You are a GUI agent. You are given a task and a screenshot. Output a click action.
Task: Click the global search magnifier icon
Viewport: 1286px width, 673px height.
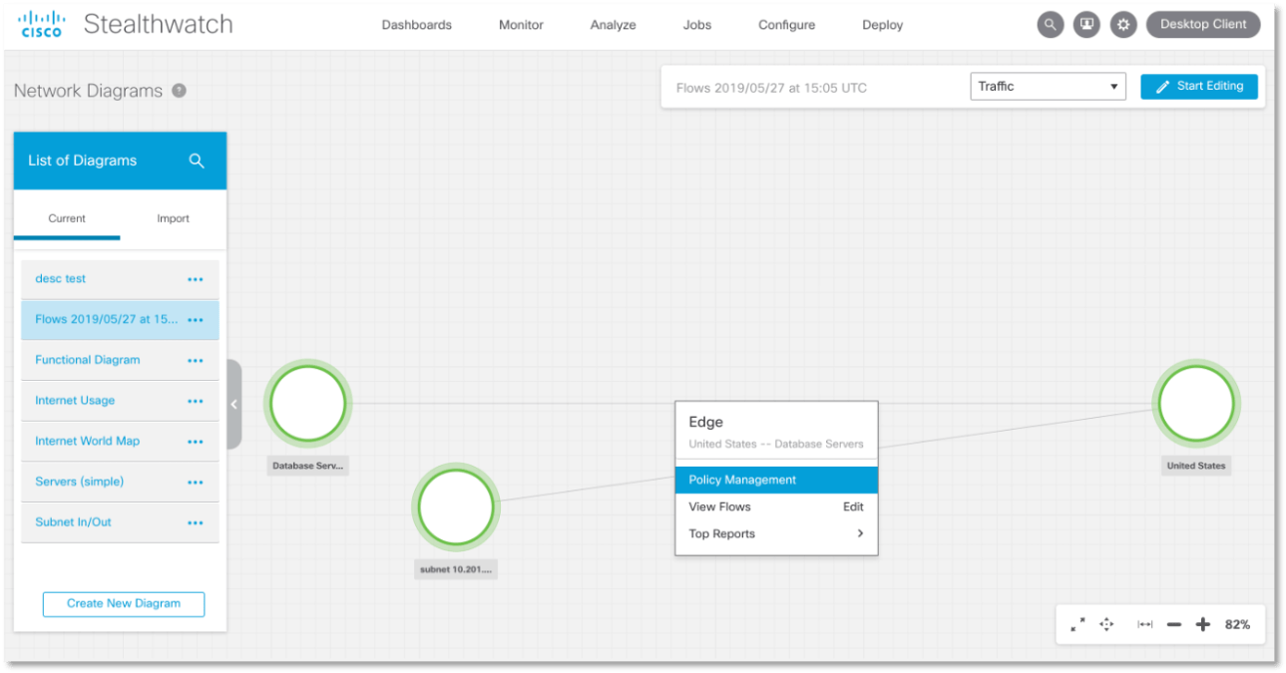[x=1050, y=25]
